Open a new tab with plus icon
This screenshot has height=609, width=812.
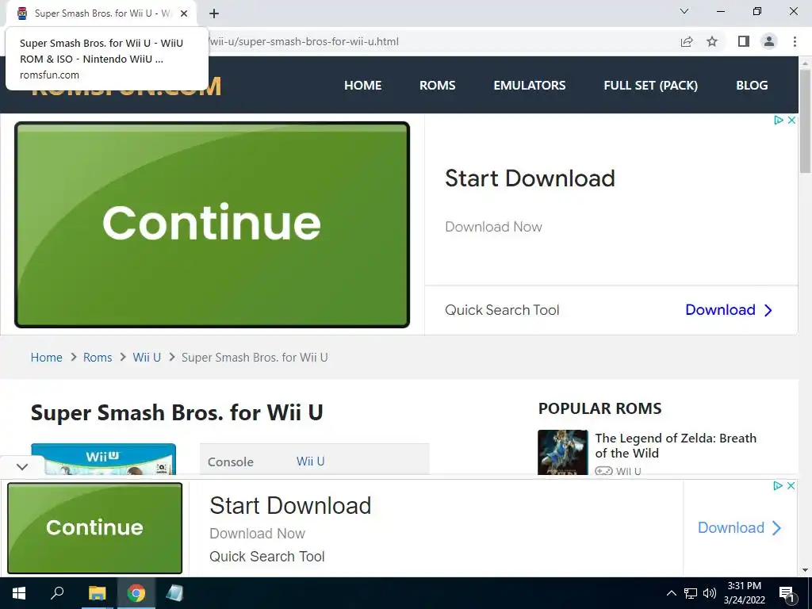(x=214, y=13)
